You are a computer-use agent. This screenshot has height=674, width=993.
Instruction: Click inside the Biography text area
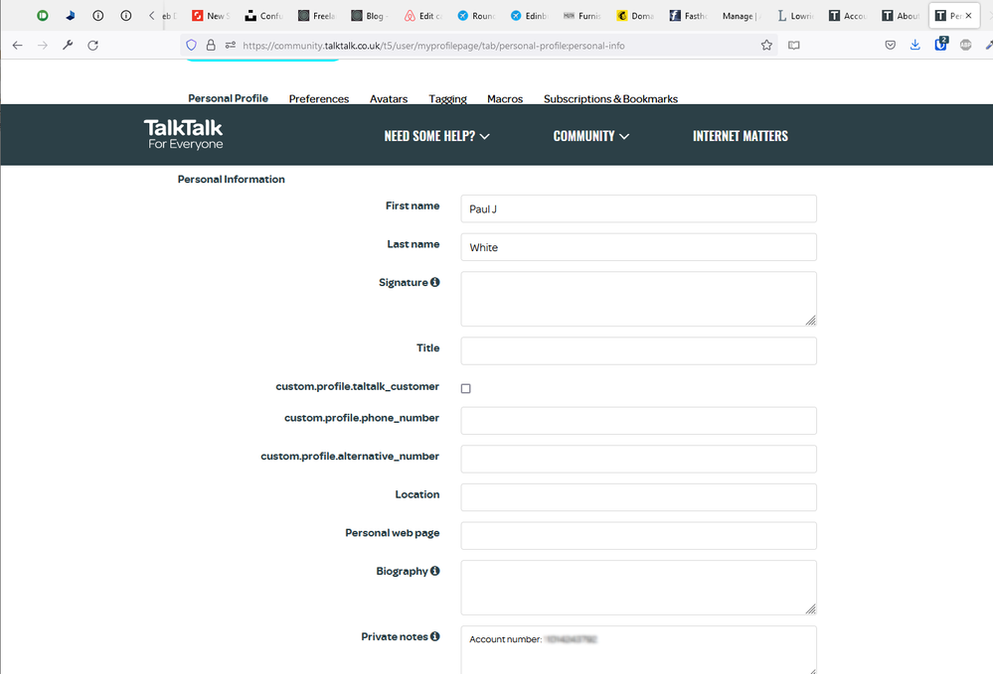pos(638,588)
